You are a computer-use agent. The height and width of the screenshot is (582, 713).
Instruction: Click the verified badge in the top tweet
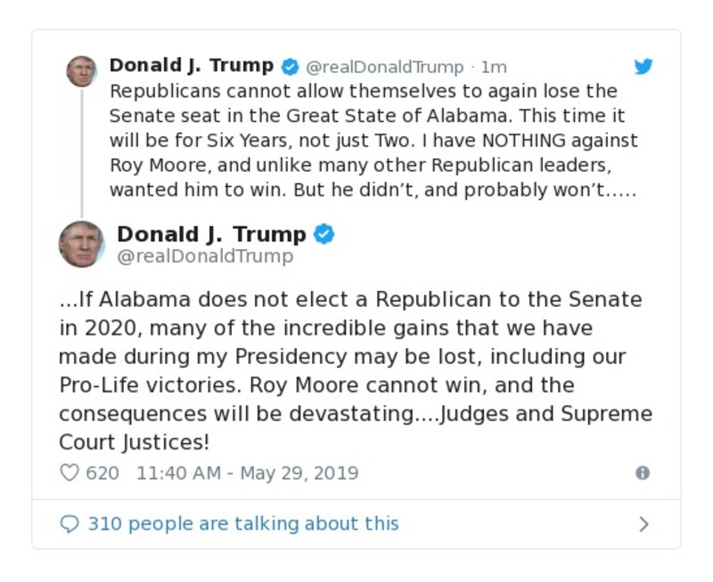(290, 67)
